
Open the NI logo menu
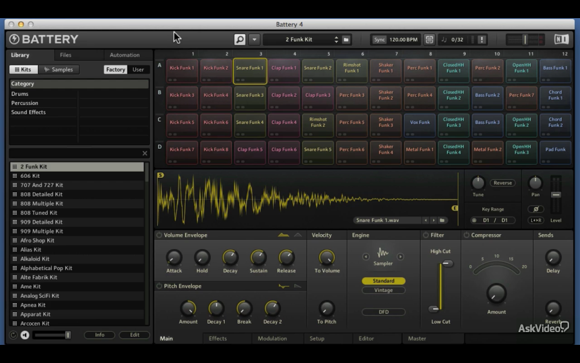click(561, 39)
